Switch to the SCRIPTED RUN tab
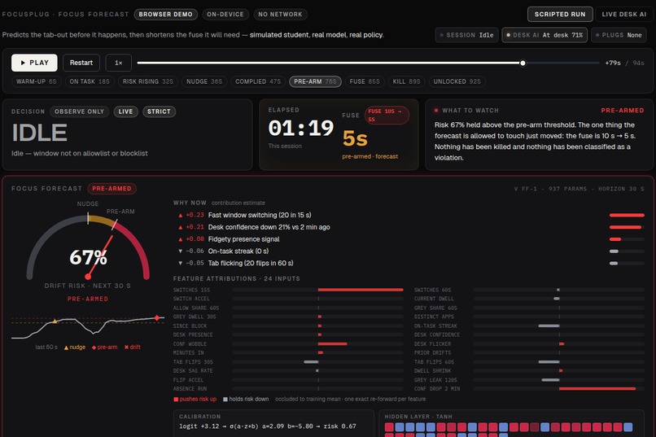This screenshot has width=656, height=437. (560, 14)
